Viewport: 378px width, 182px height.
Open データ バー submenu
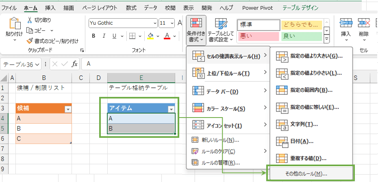(228, 91)
